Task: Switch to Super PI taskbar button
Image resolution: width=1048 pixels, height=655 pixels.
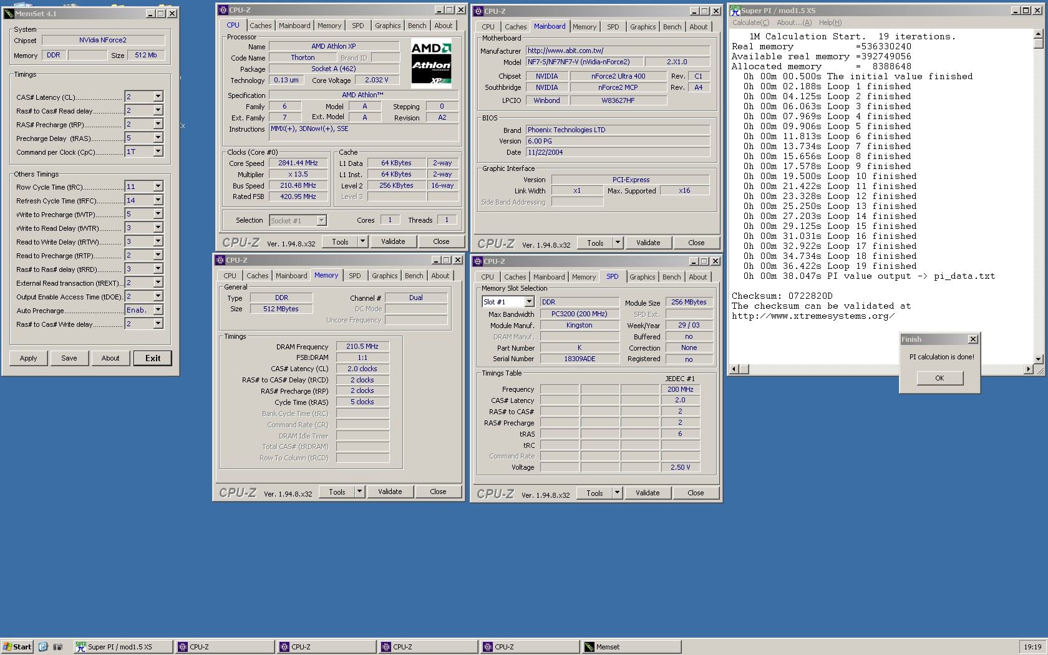Action: coord(122,647)
